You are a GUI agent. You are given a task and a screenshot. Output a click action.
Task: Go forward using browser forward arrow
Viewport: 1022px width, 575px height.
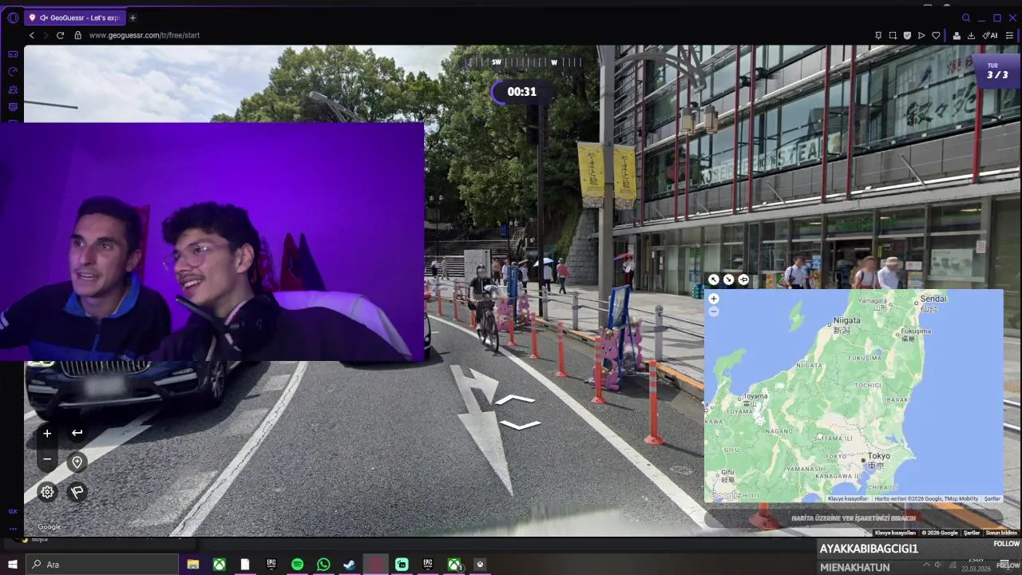pyautogui.click(x=46, y=35)
